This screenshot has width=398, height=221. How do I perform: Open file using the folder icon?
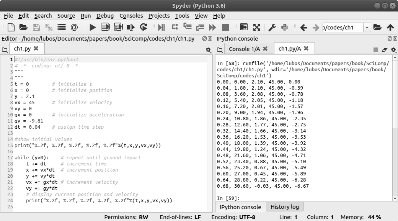23,27
